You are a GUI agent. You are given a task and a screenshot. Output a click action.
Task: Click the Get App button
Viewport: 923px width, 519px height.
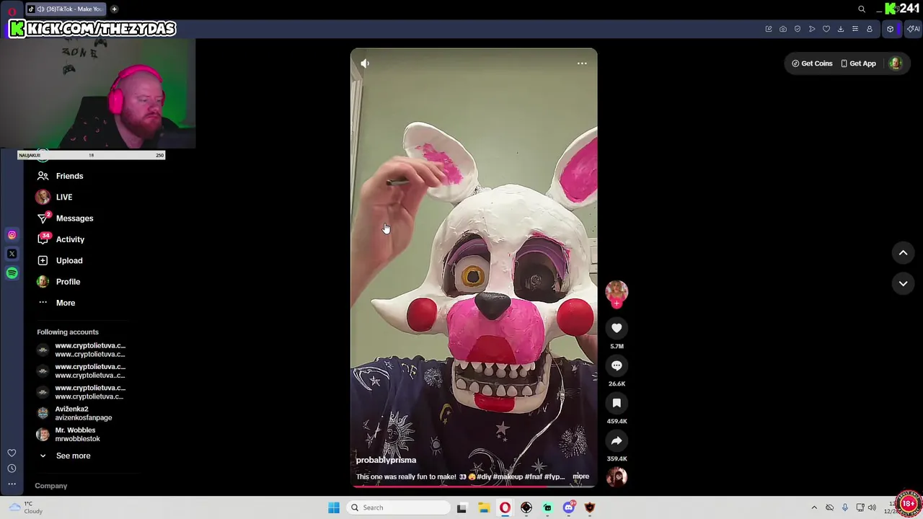pos(858,63)
